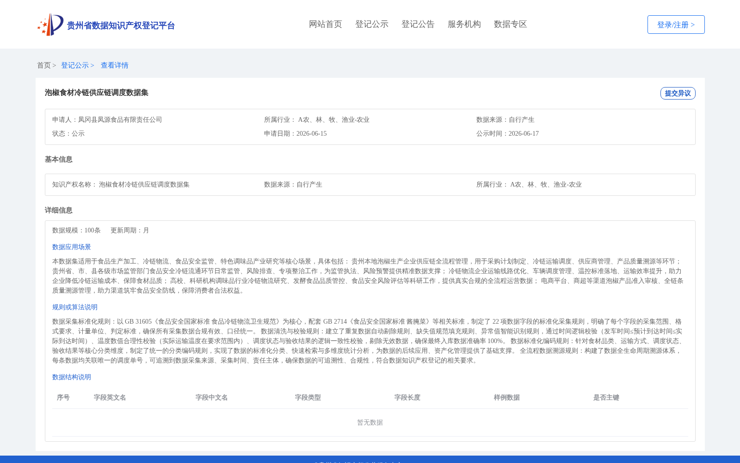The image size is (740, 463).
Task: Click 数据来源：自行产生 in header box
Action: click(506, 119)
